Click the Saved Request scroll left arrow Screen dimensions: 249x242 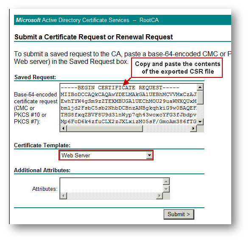(x=64, y=128)
